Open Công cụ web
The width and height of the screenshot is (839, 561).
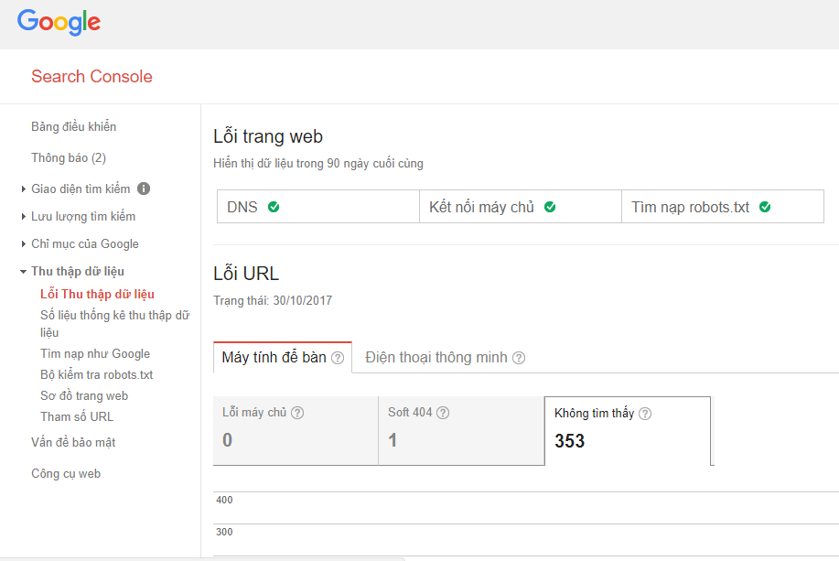[66, 474]
